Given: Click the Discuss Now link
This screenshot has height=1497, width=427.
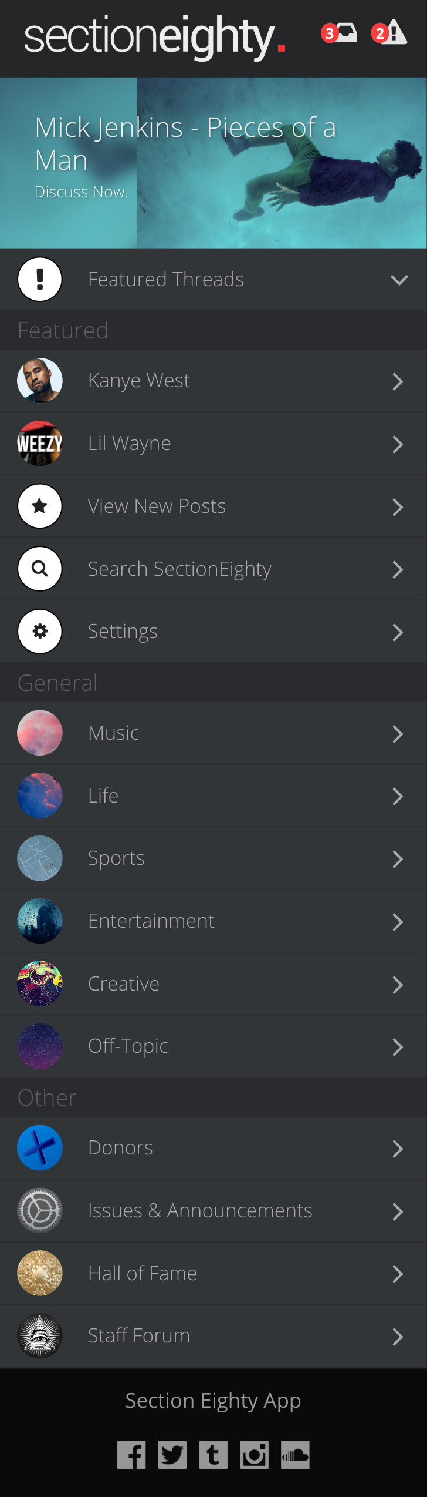Looking at the screenshot, I should pyautogui.click(x=82, y=192).
